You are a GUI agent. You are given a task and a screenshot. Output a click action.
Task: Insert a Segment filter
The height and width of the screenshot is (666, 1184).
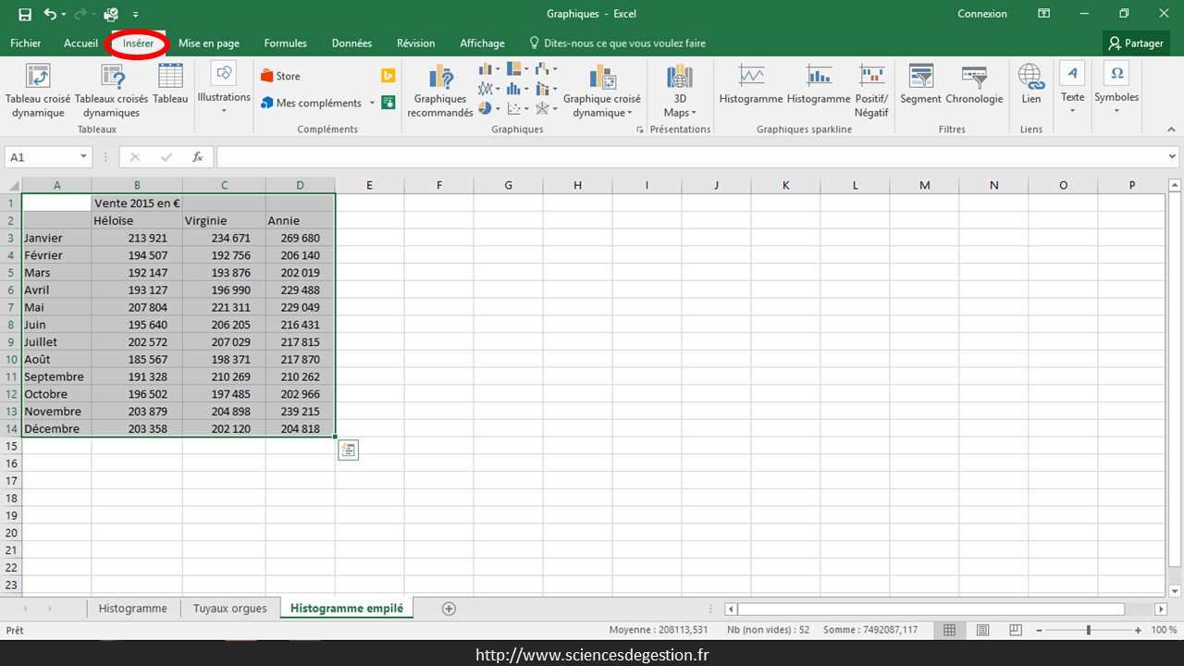coord(920,78)
